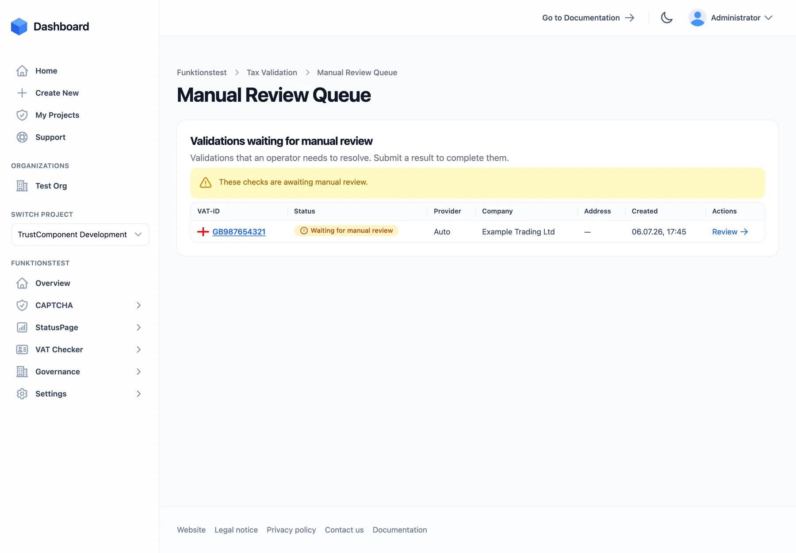Expand the CAPTCHA section chevron

tap(138, 305)
